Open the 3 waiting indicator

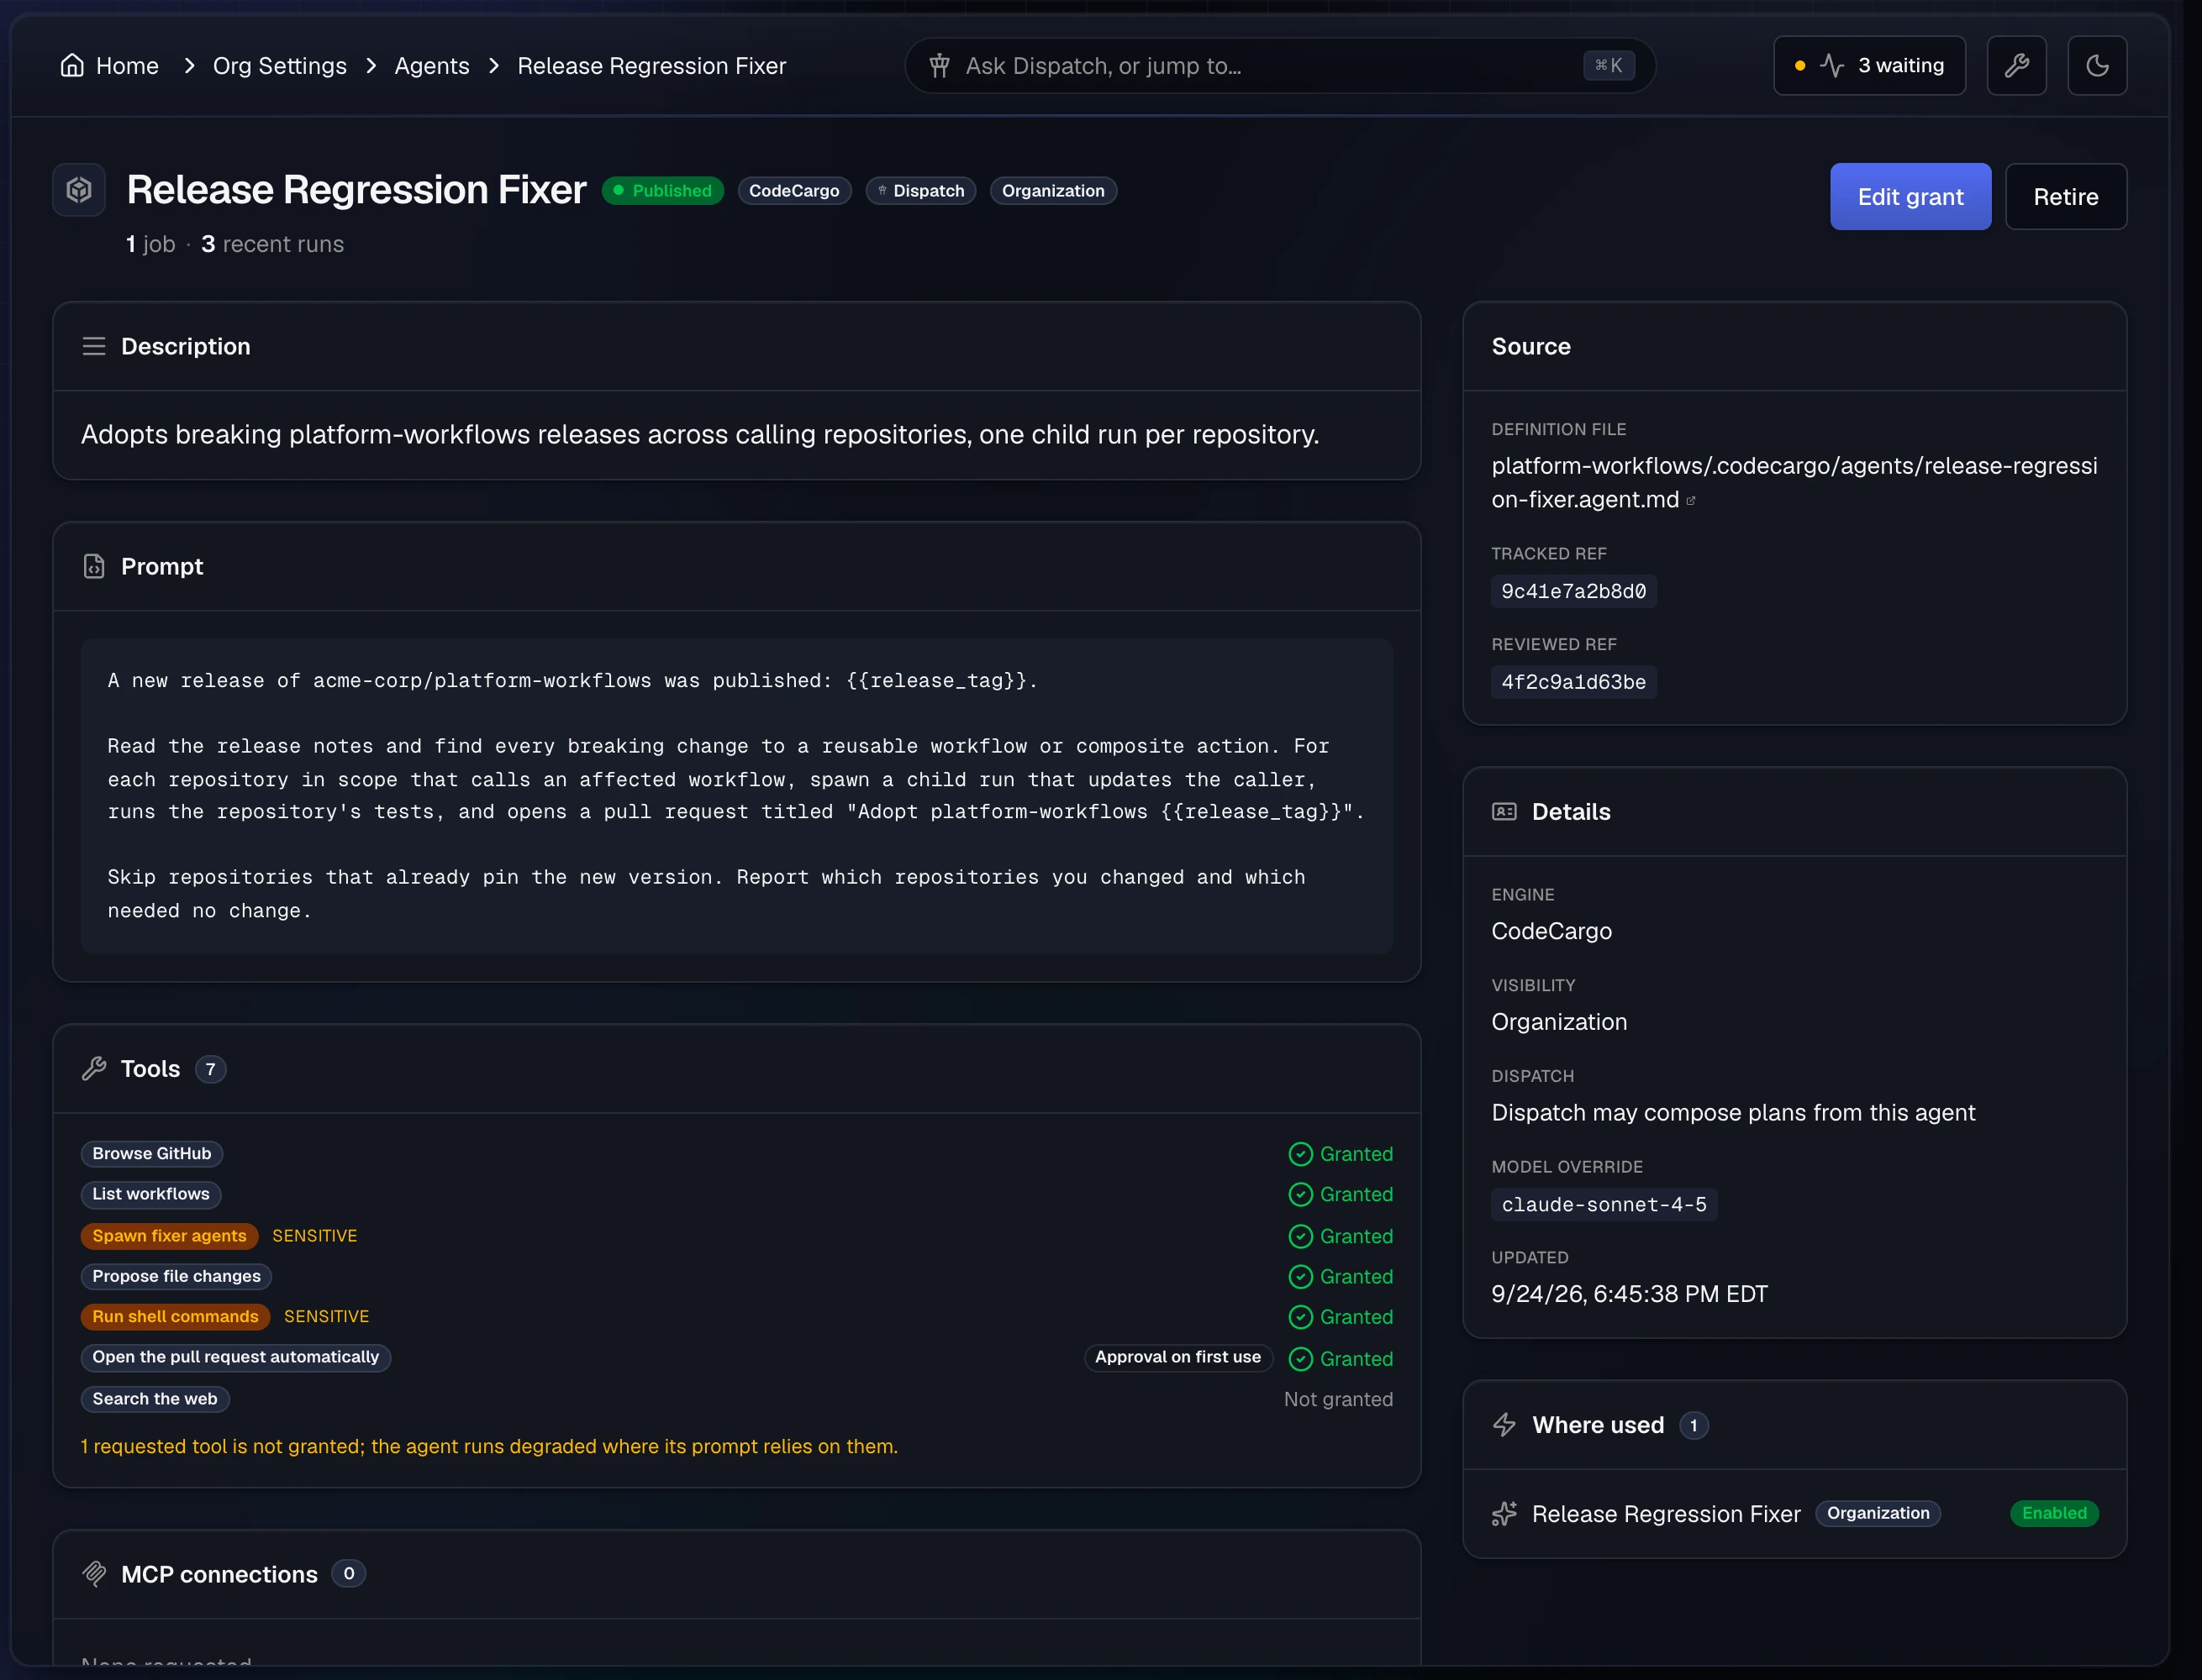1869,65
